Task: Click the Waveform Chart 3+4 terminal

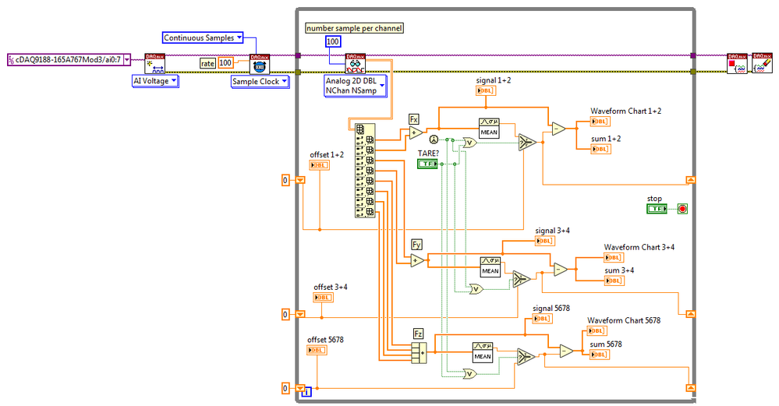Action: pyautogui.click(x=614, y=258)
